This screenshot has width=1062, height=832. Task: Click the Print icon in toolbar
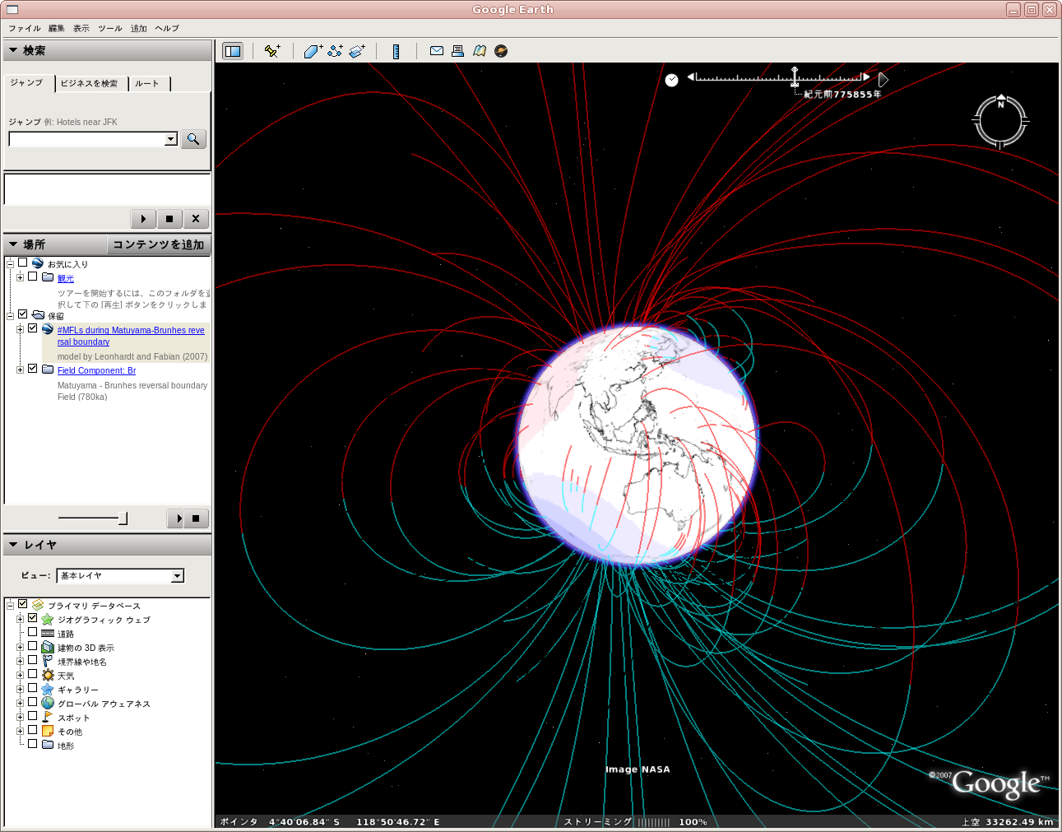(457, 51)
